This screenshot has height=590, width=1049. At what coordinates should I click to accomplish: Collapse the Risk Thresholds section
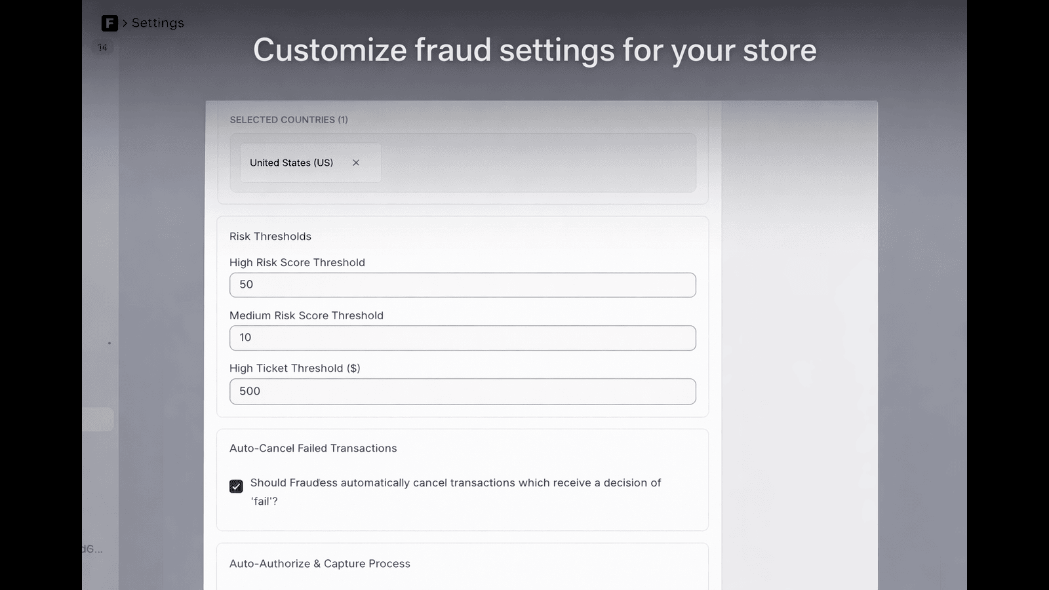(270, 236)
